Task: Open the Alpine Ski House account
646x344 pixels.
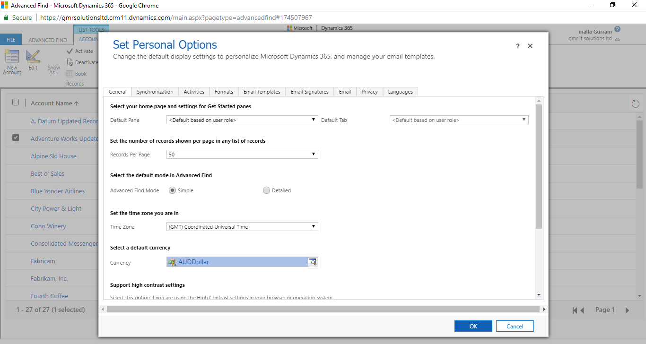Action: tap(53, 156)
